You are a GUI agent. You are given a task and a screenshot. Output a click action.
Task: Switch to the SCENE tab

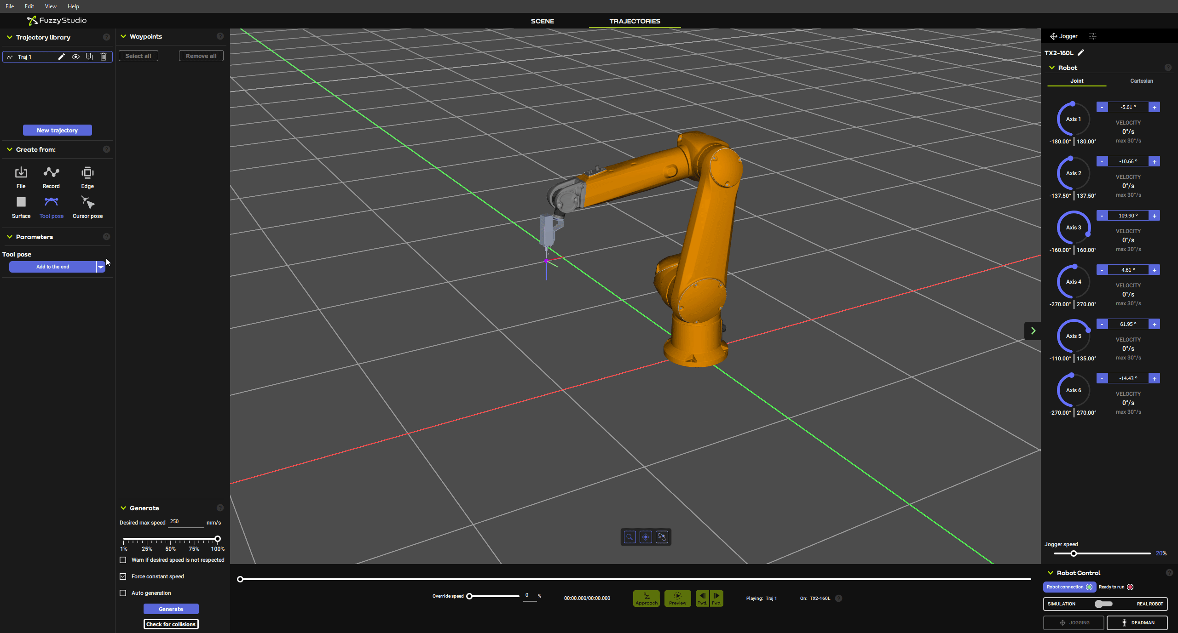(542, 21)
